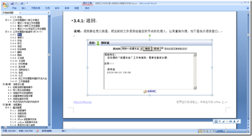This screenshot has width=252, height=136.
Task: Open the 格式 picture tools tab
Action: point(87,8)
